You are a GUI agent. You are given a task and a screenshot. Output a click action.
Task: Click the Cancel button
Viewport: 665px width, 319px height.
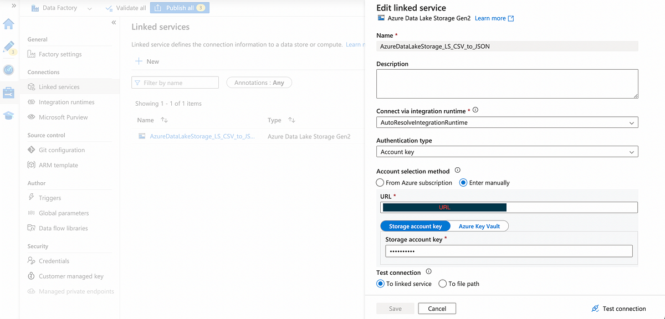[437, 308]
